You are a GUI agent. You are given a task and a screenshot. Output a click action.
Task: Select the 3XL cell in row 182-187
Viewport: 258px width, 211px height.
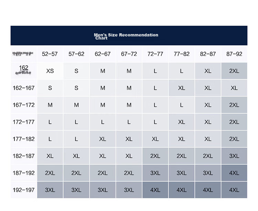click(234, 156)
